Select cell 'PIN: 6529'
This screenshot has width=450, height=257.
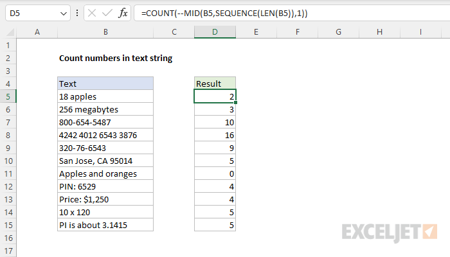(x=105, y=186)
